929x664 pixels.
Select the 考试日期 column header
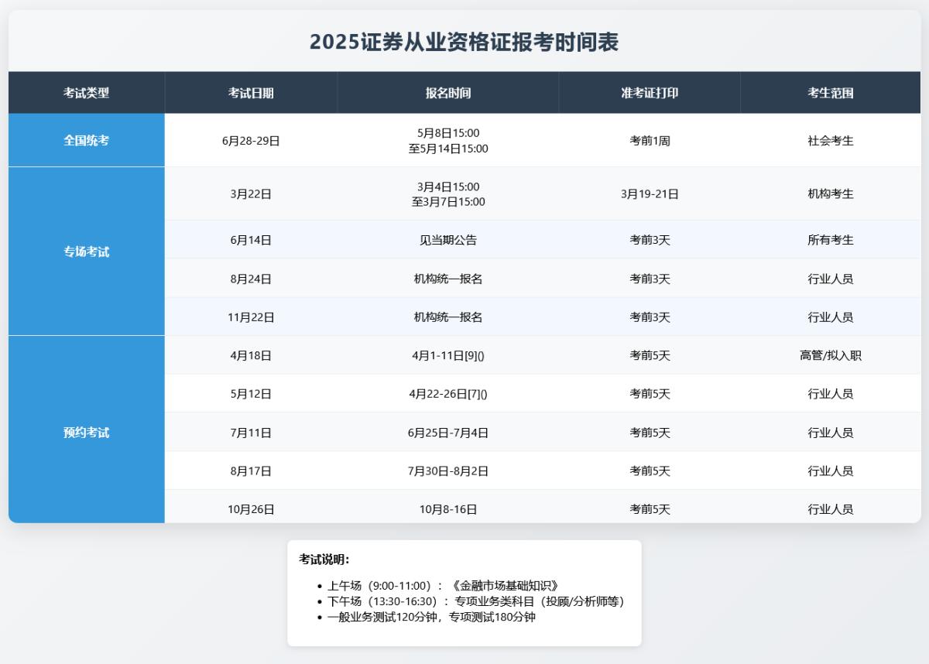point(249,92)
